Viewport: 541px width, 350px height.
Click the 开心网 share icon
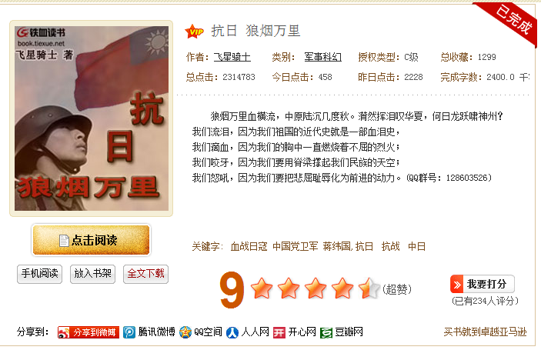tap(279, 332)
